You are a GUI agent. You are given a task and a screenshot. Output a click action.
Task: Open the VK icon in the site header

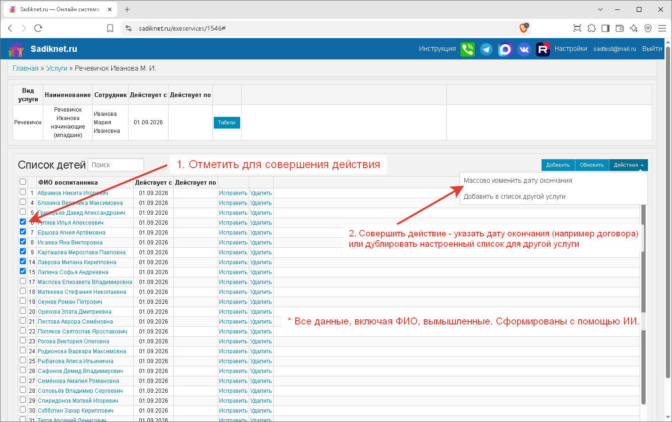[524, 49]
